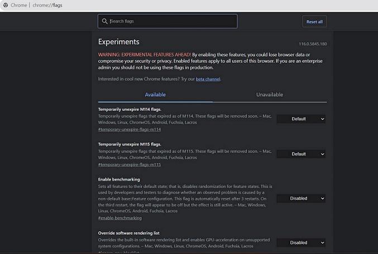Viewport: 378px width, 254px height.
Task: Click the Enable benchmarking flag title
Action: (x=119, y=179)
